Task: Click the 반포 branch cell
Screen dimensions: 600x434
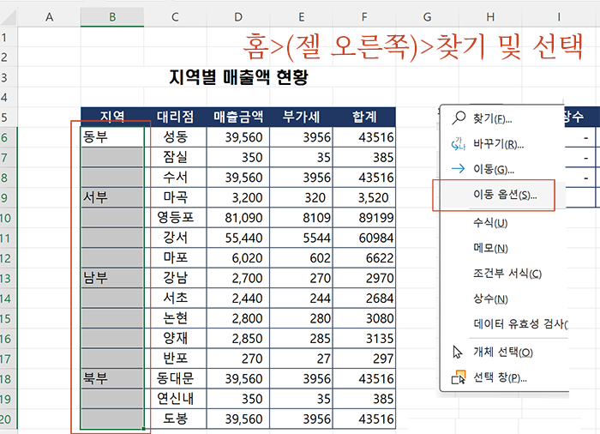Action: click(175, 359)
